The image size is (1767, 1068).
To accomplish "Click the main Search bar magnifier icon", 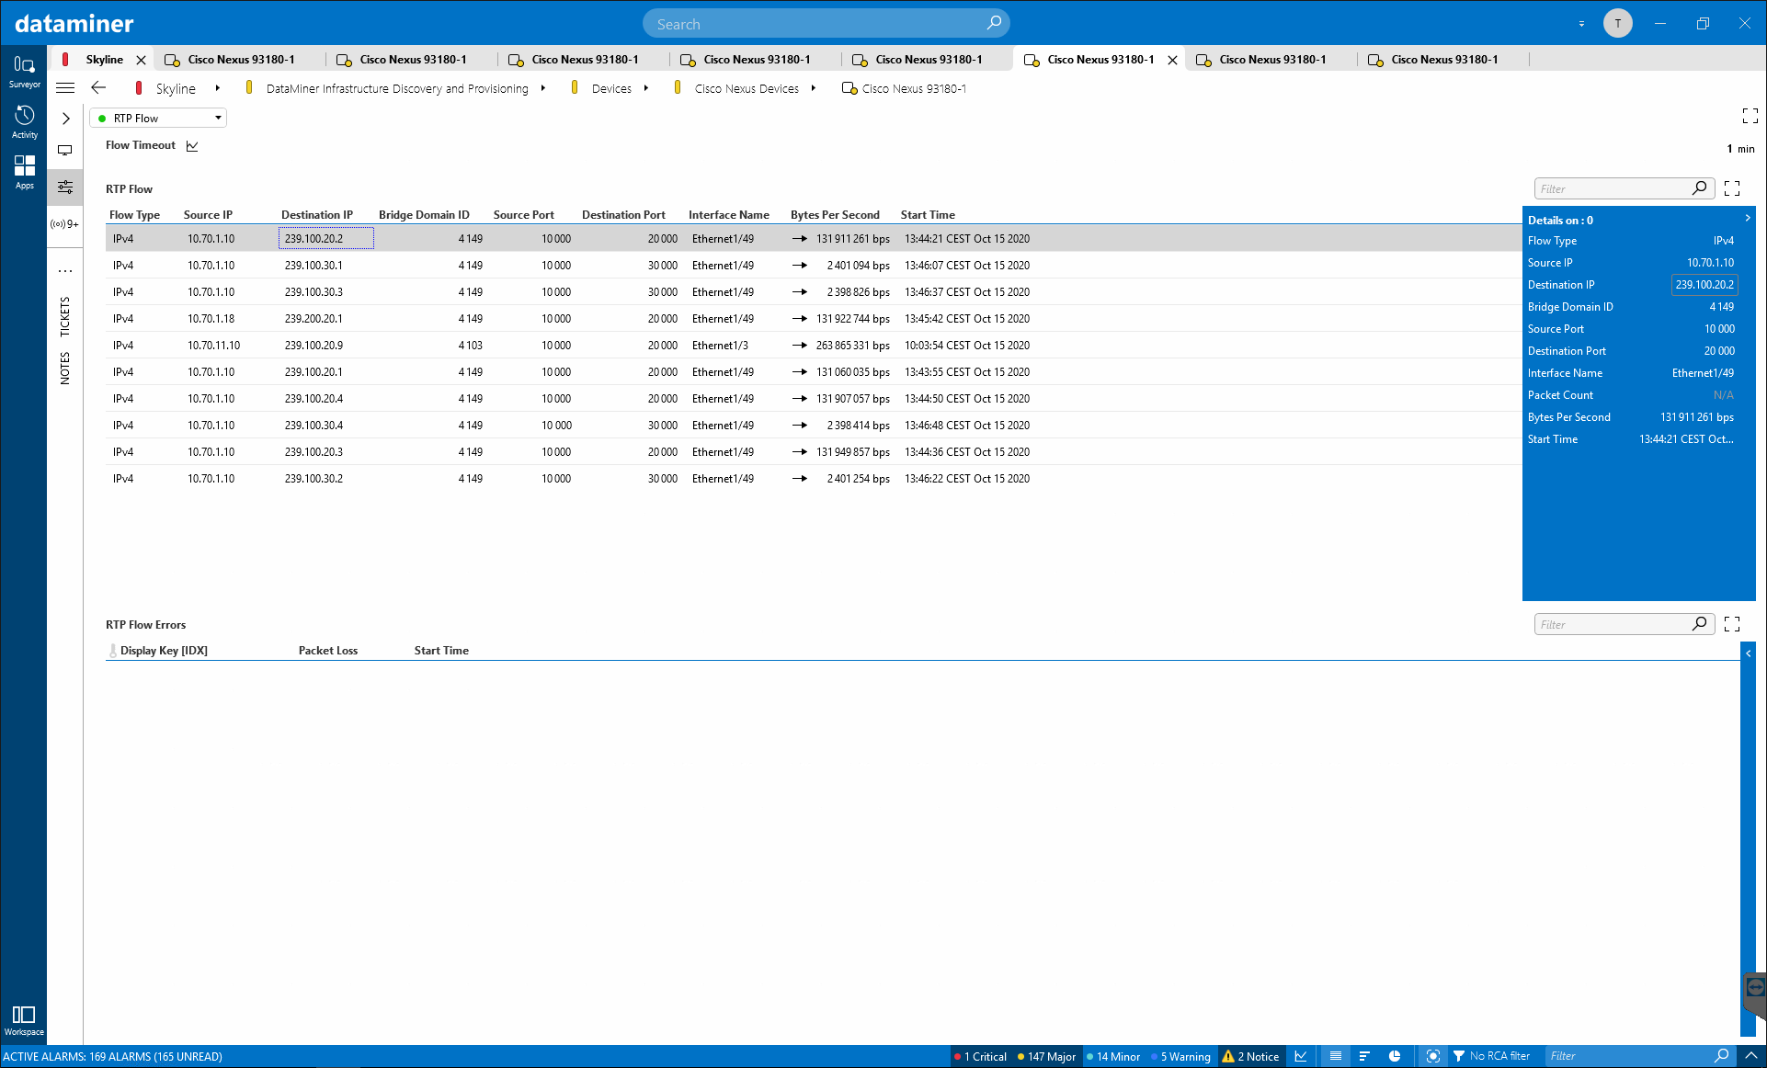I will 994,23.
